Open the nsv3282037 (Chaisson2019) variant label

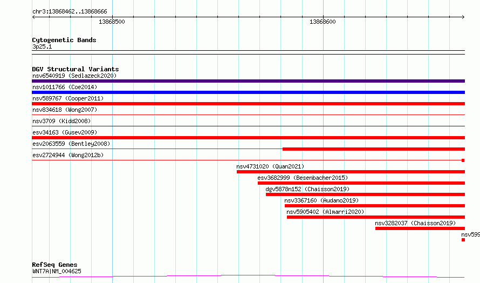[x=415, y=223]
